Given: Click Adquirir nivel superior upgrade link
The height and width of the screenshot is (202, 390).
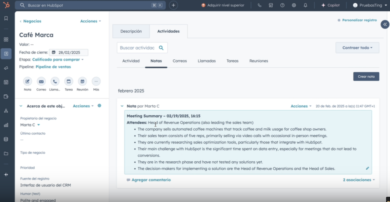Looking at the screenshot, I should (x=223, y=5).
